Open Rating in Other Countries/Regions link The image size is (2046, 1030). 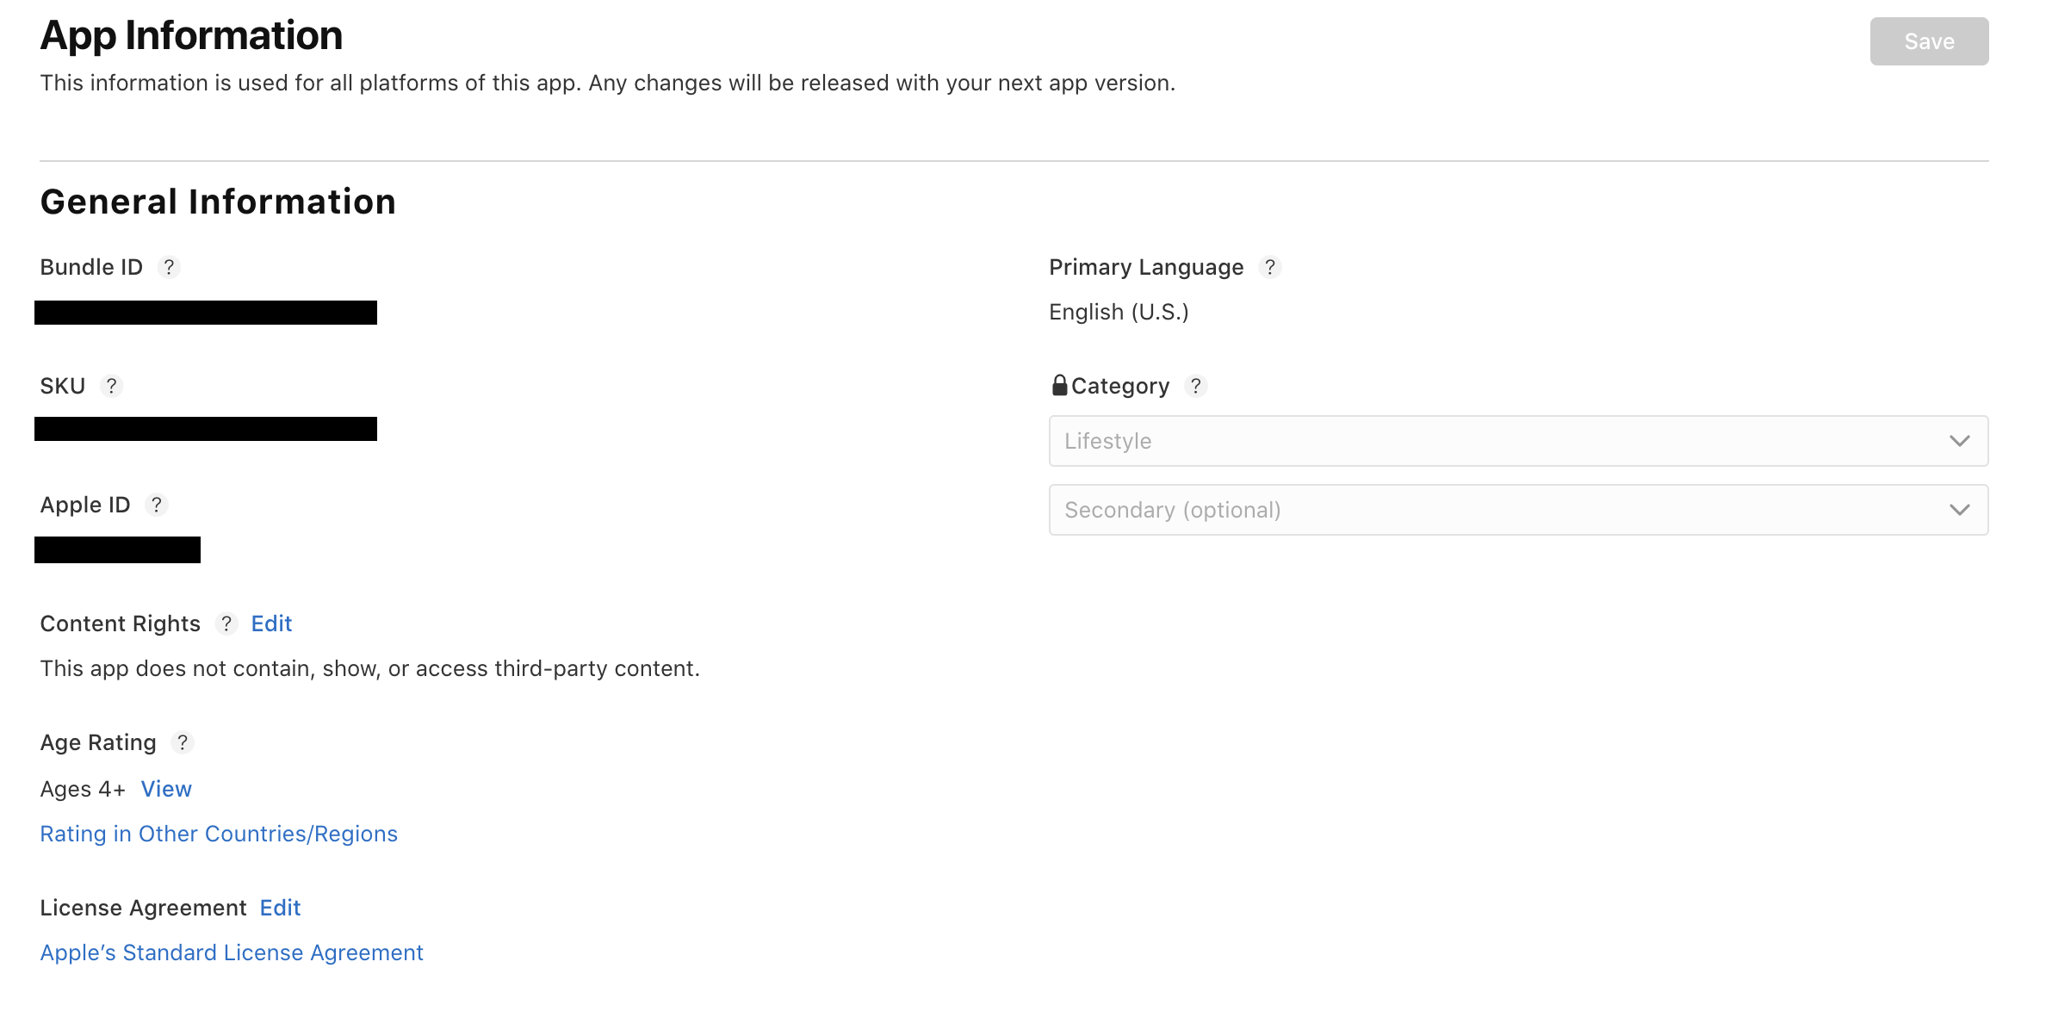tap(219, 835)
